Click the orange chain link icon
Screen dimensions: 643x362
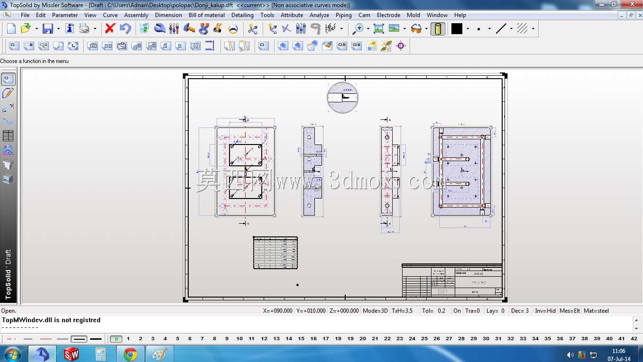pos(386,46)
